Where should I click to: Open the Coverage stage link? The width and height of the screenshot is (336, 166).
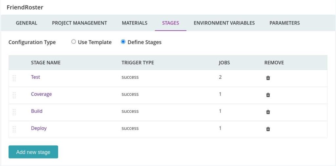pyautogui.click(x=41, y=94)
